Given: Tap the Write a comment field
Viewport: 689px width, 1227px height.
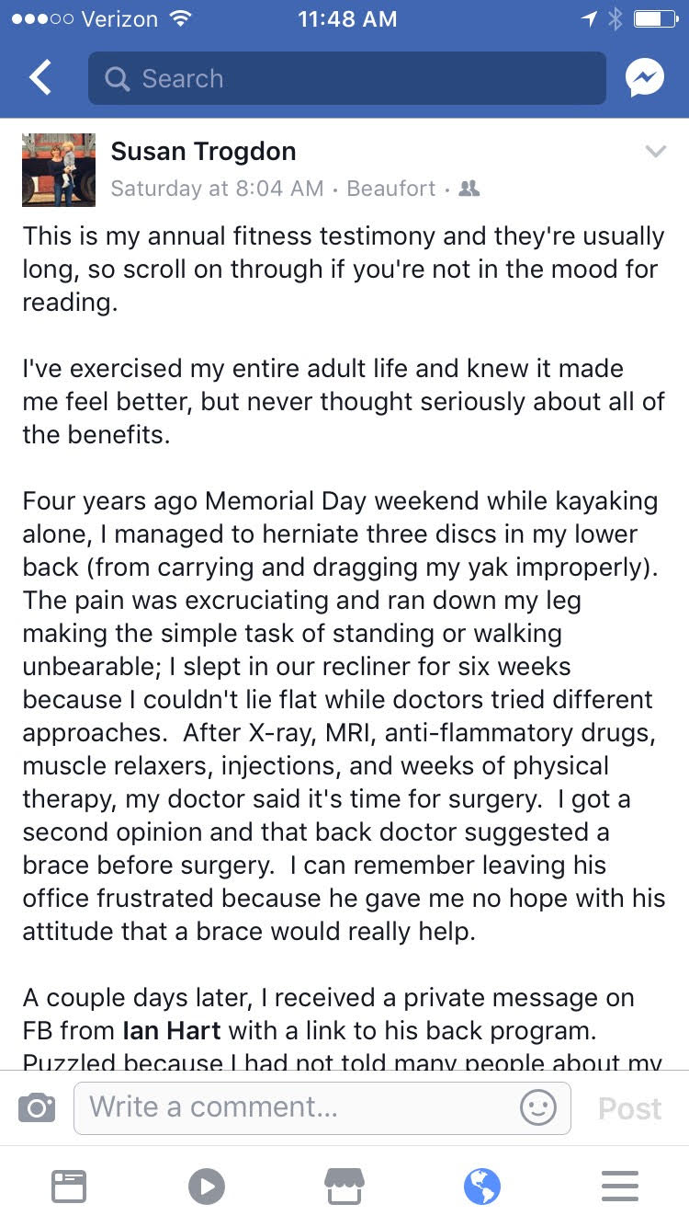Looking at the screenshot, I should click(322, 1107).
